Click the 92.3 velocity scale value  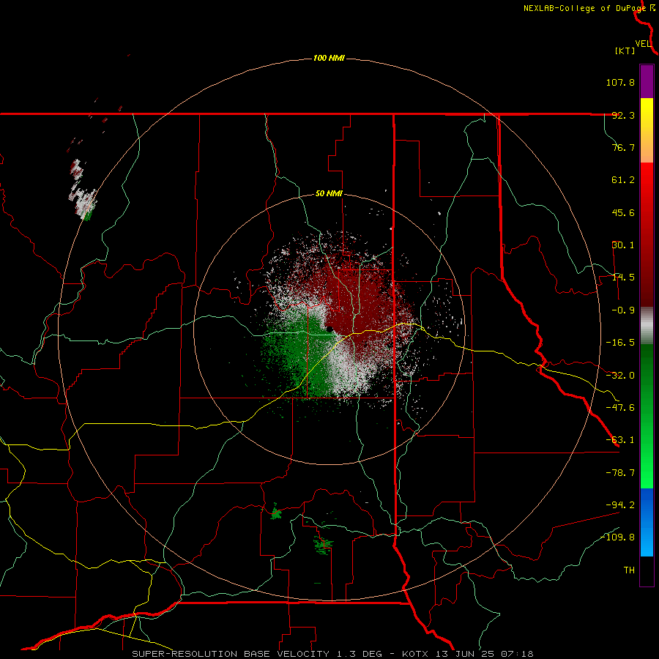click(x=623, y=115)
